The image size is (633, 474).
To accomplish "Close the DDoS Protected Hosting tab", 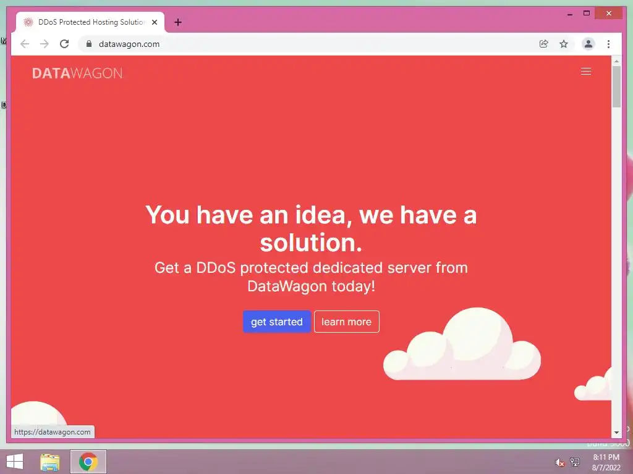I will pyautogui.click(x=155, y=22).
